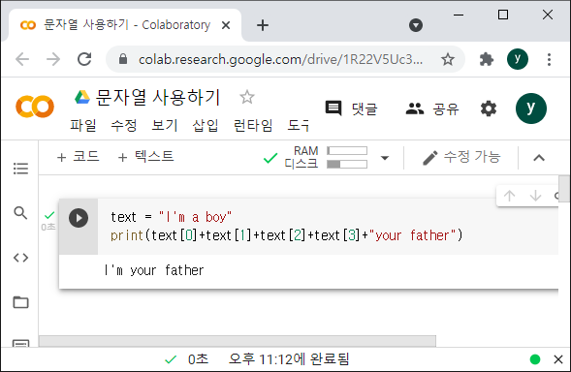Open the 삽입 menu
The width and height of the screenshot is (571, 372).
(206, 126)
